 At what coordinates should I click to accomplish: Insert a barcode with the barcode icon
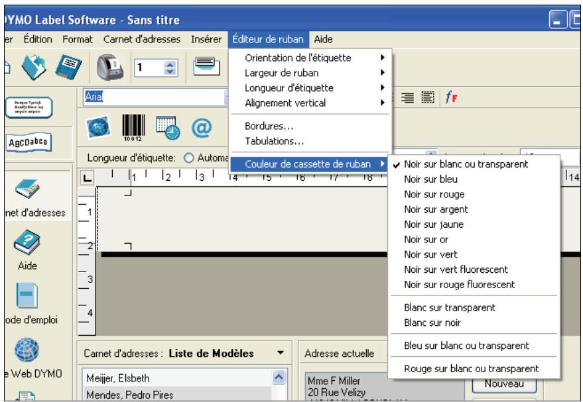click(134, 127)
